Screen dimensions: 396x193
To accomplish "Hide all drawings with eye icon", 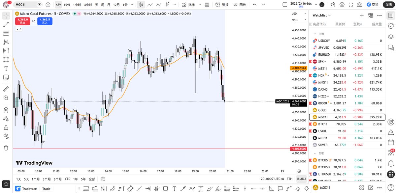I will 6,136.
